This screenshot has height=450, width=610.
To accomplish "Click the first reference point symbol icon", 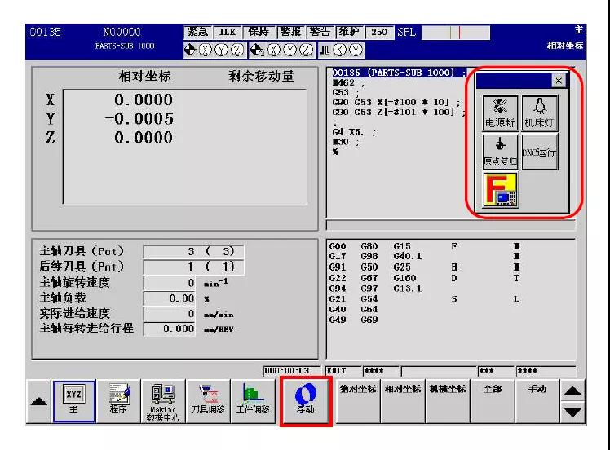I will tap(191, 50).
